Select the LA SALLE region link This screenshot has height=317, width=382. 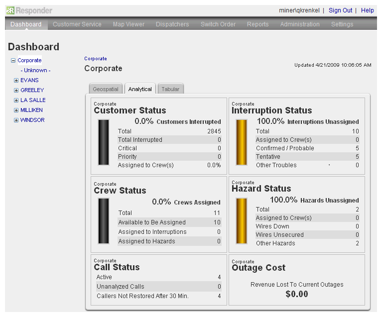click(33, 101)
